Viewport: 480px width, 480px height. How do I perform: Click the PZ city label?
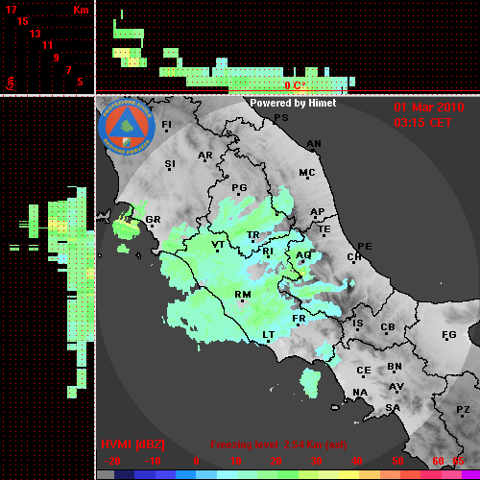pos(463,409)
